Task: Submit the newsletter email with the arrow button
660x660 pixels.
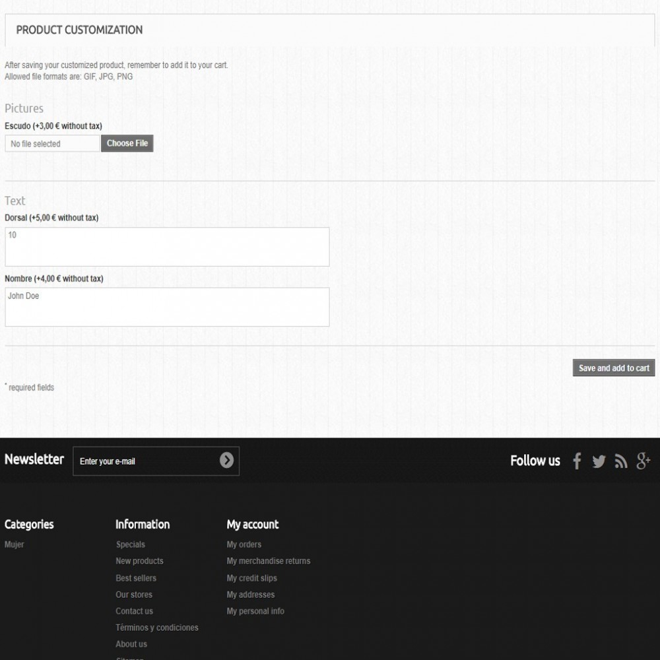Action: coord(227,461)
